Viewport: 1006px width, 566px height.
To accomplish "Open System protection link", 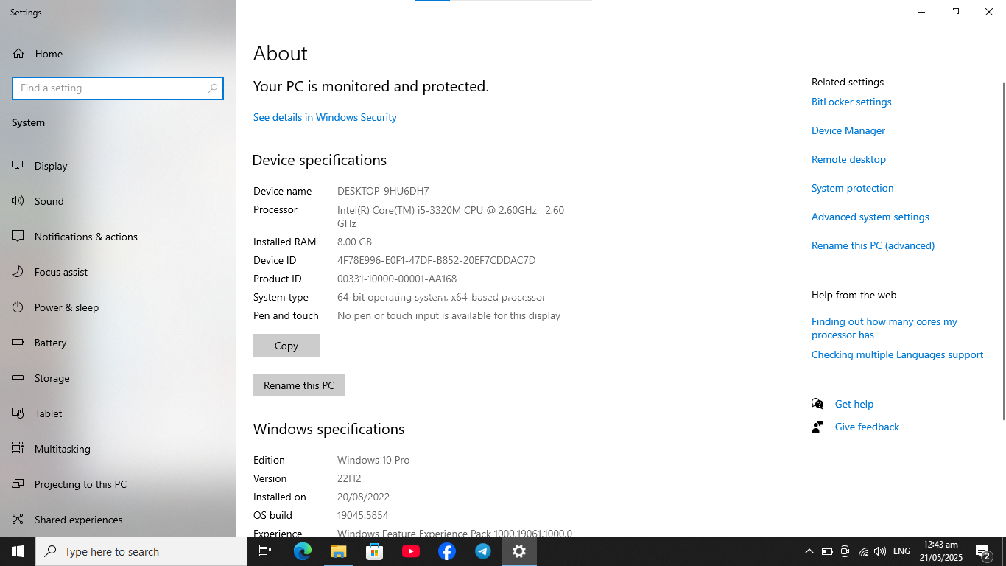I will pyautogui.click(x=853, y=188).
